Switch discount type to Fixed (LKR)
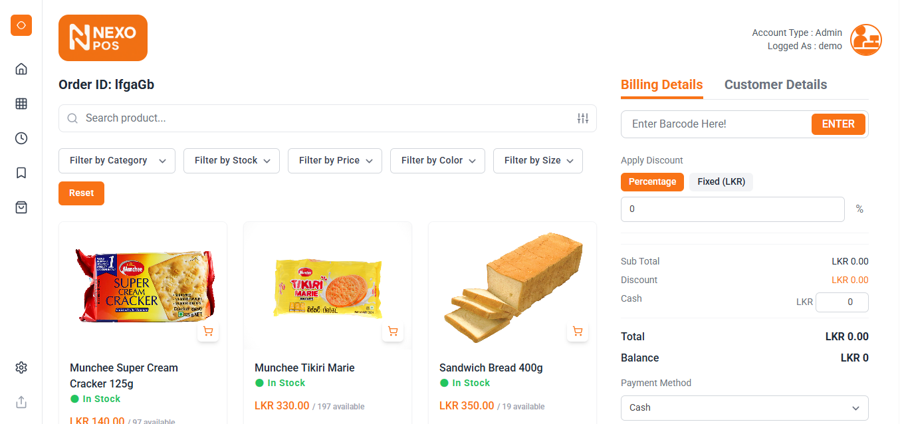 point(721,182)
